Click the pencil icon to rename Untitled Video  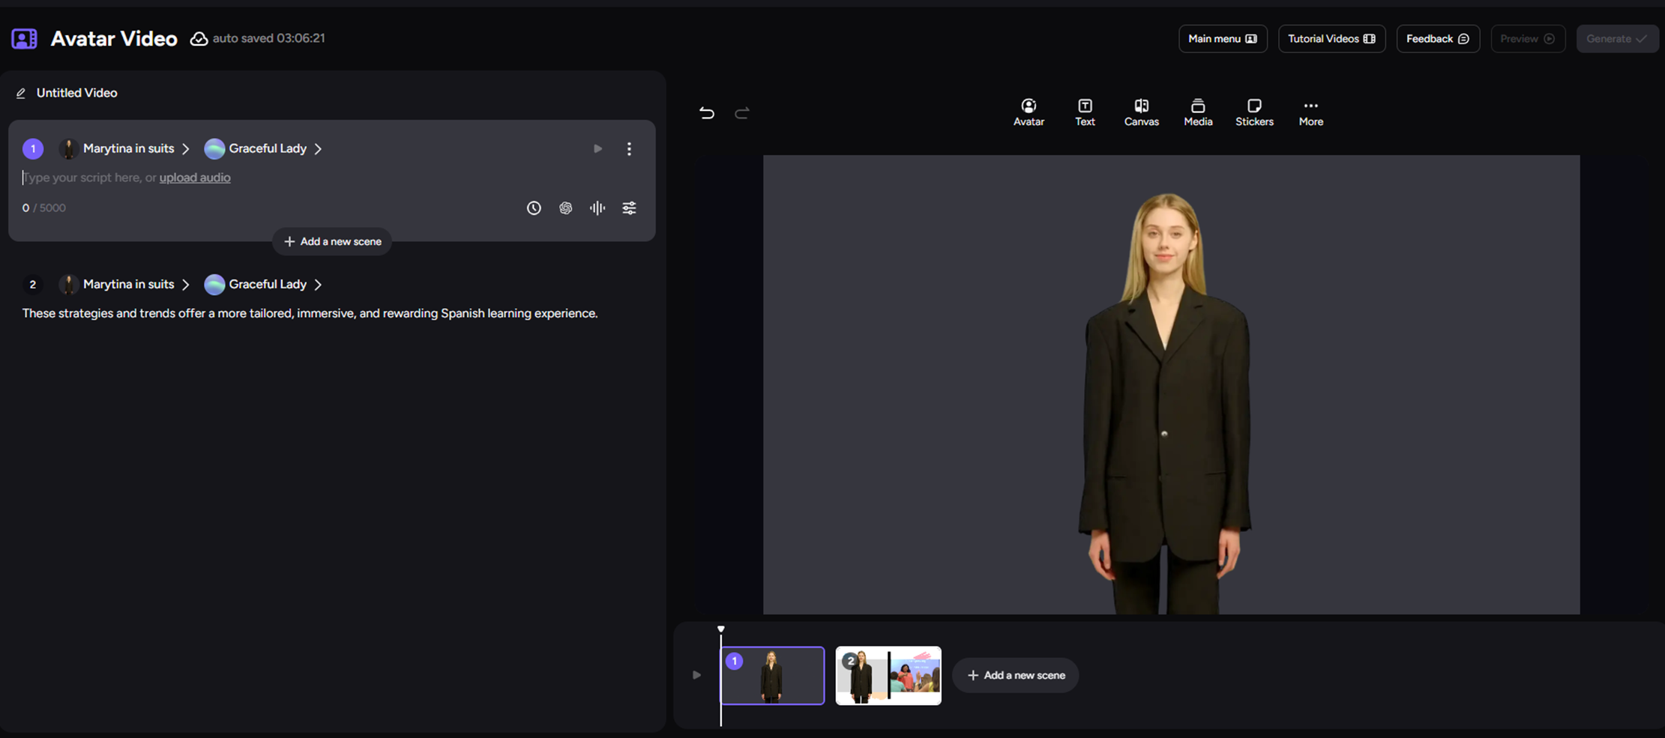(21, 93)
